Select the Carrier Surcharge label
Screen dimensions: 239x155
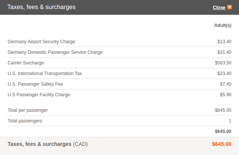26,63
